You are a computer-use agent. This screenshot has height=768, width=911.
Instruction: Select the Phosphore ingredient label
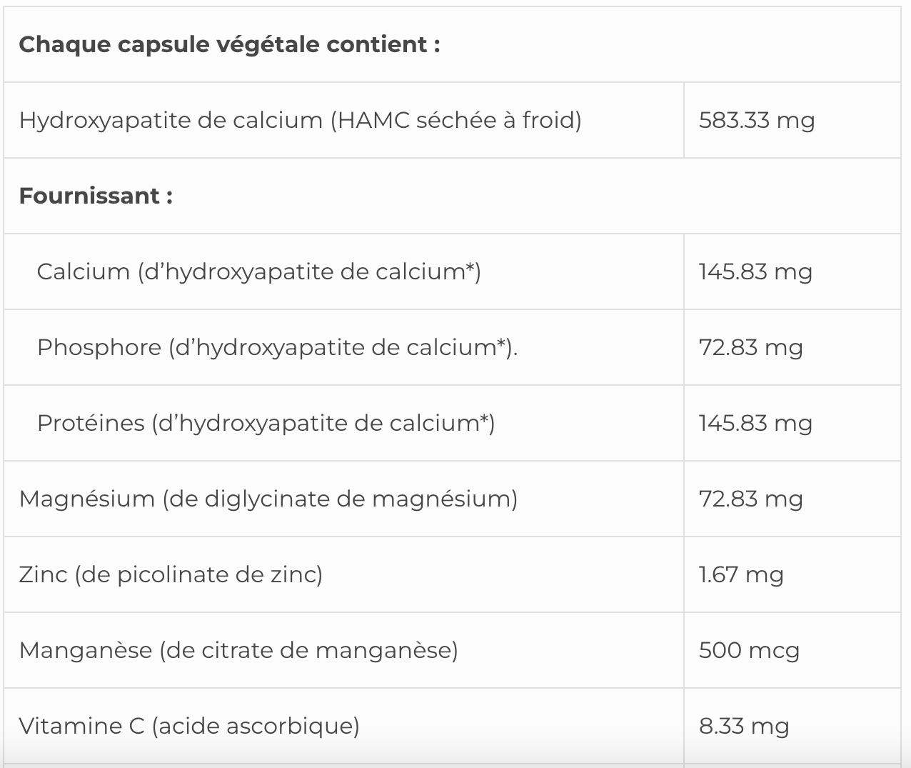(277, 347)
